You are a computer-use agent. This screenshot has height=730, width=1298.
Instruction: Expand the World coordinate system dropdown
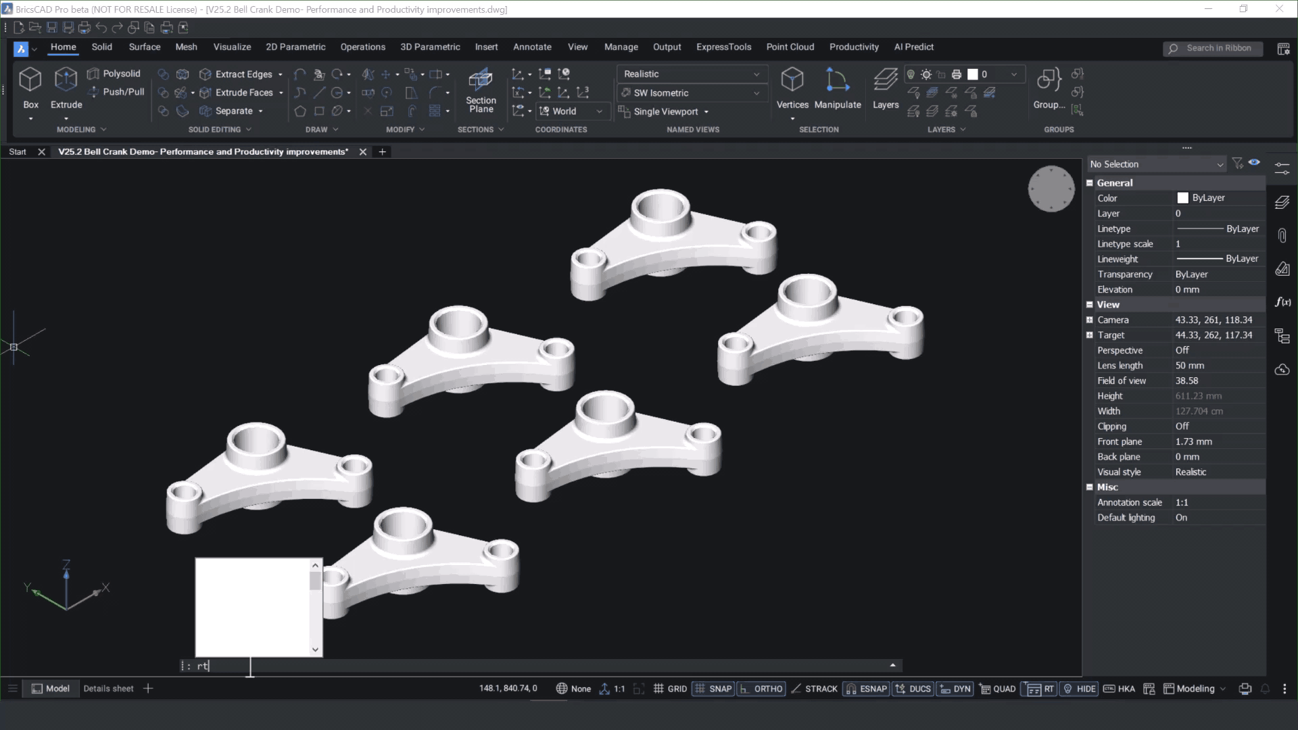(x=571, y=111)
